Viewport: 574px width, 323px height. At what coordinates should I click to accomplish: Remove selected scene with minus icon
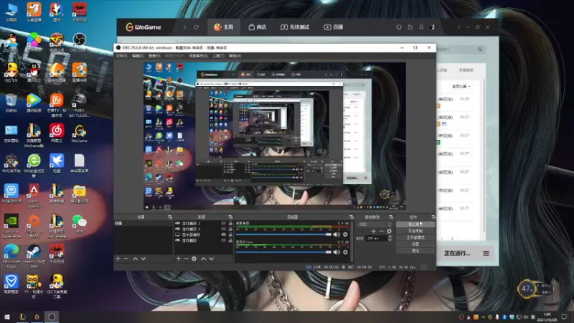[126, 258]
